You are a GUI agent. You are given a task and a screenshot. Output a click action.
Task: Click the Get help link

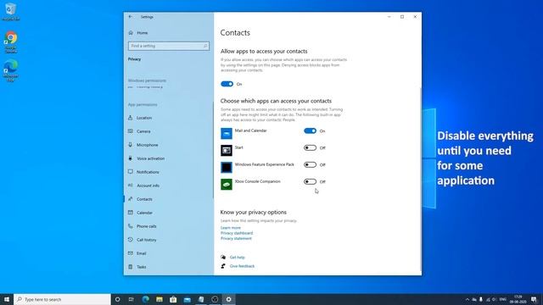click(x=238, y=258)
